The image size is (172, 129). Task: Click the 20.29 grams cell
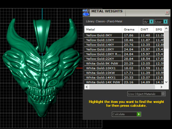click(130, 63)
